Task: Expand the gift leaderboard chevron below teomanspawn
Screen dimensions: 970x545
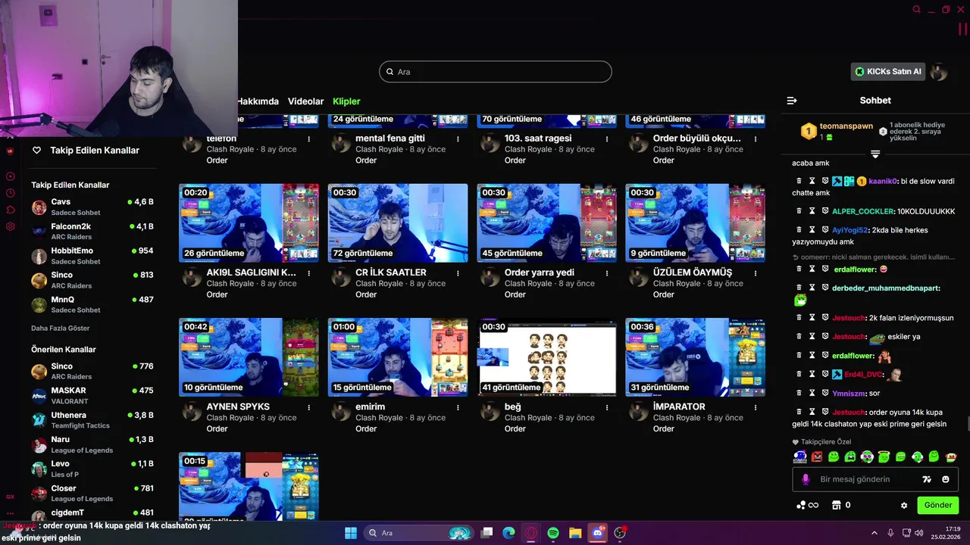Action: [x=875, y=154]
